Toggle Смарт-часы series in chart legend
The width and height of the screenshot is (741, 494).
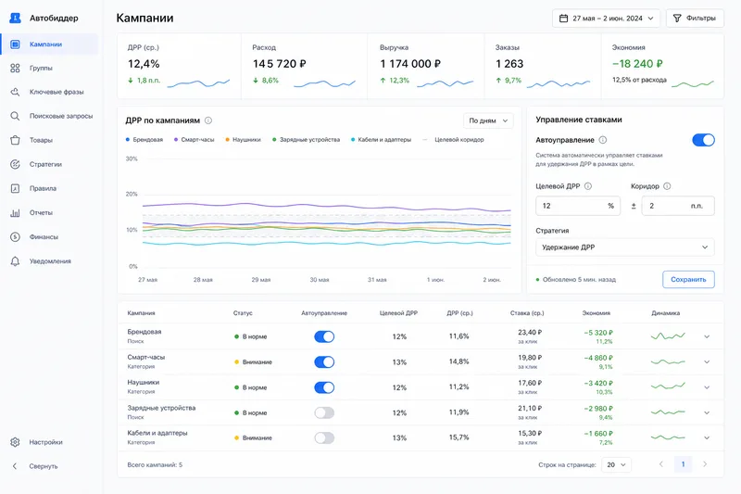point(195,139)
